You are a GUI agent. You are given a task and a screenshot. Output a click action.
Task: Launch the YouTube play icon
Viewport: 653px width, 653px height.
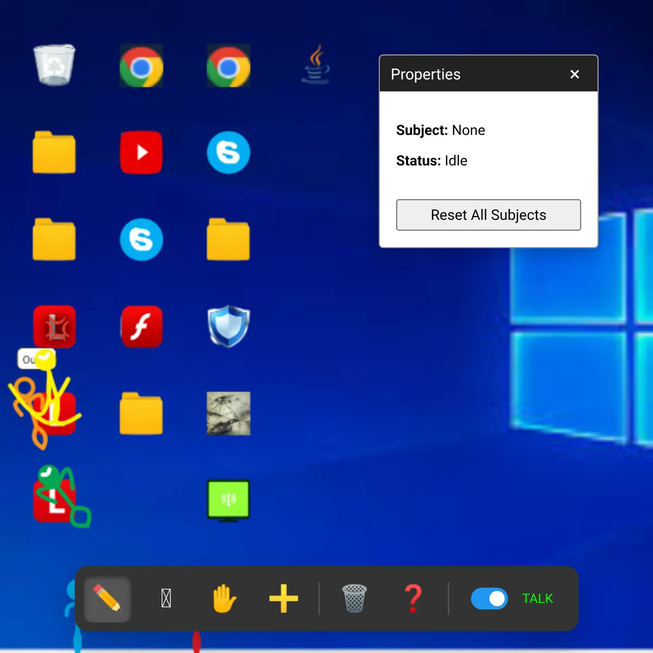pyautogui.click(x=141, y=152)
